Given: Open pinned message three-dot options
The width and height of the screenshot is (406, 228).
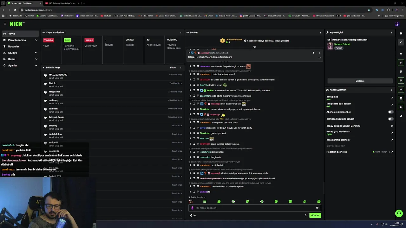Looking at the screenshot, I should pyautogui.click(x=319, y=53).
